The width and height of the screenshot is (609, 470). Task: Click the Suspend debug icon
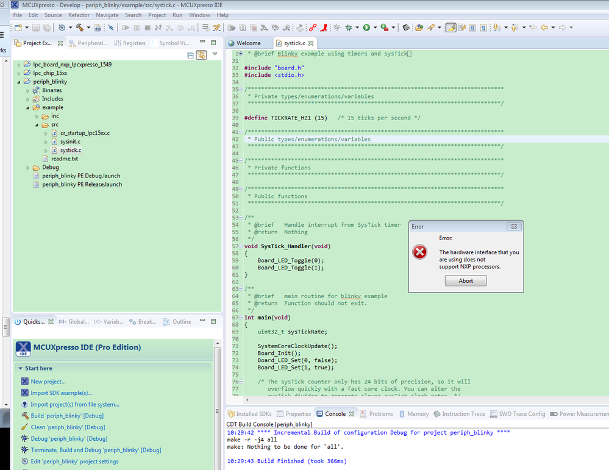137,27
